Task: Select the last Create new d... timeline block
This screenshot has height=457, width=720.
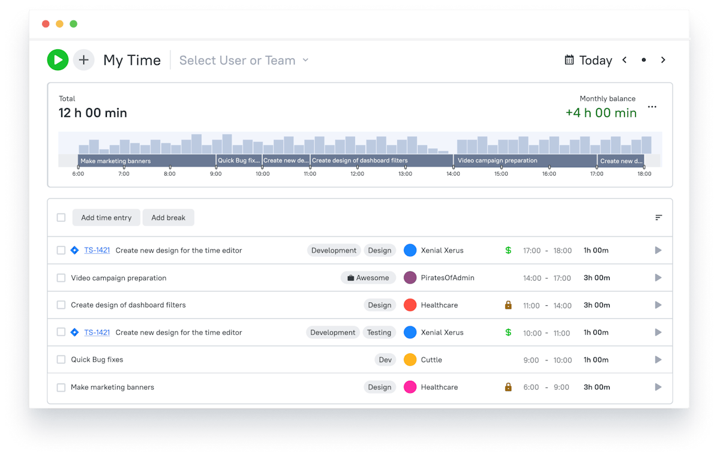Action: point(621,161)
